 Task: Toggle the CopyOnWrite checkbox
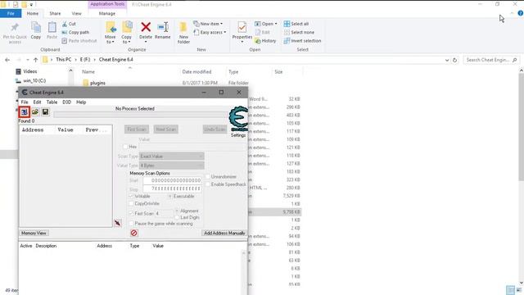[x=132, y=204]
